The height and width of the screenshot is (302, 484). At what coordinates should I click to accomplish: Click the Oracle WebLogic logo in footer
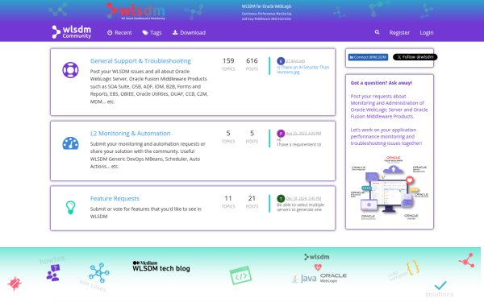333,277
